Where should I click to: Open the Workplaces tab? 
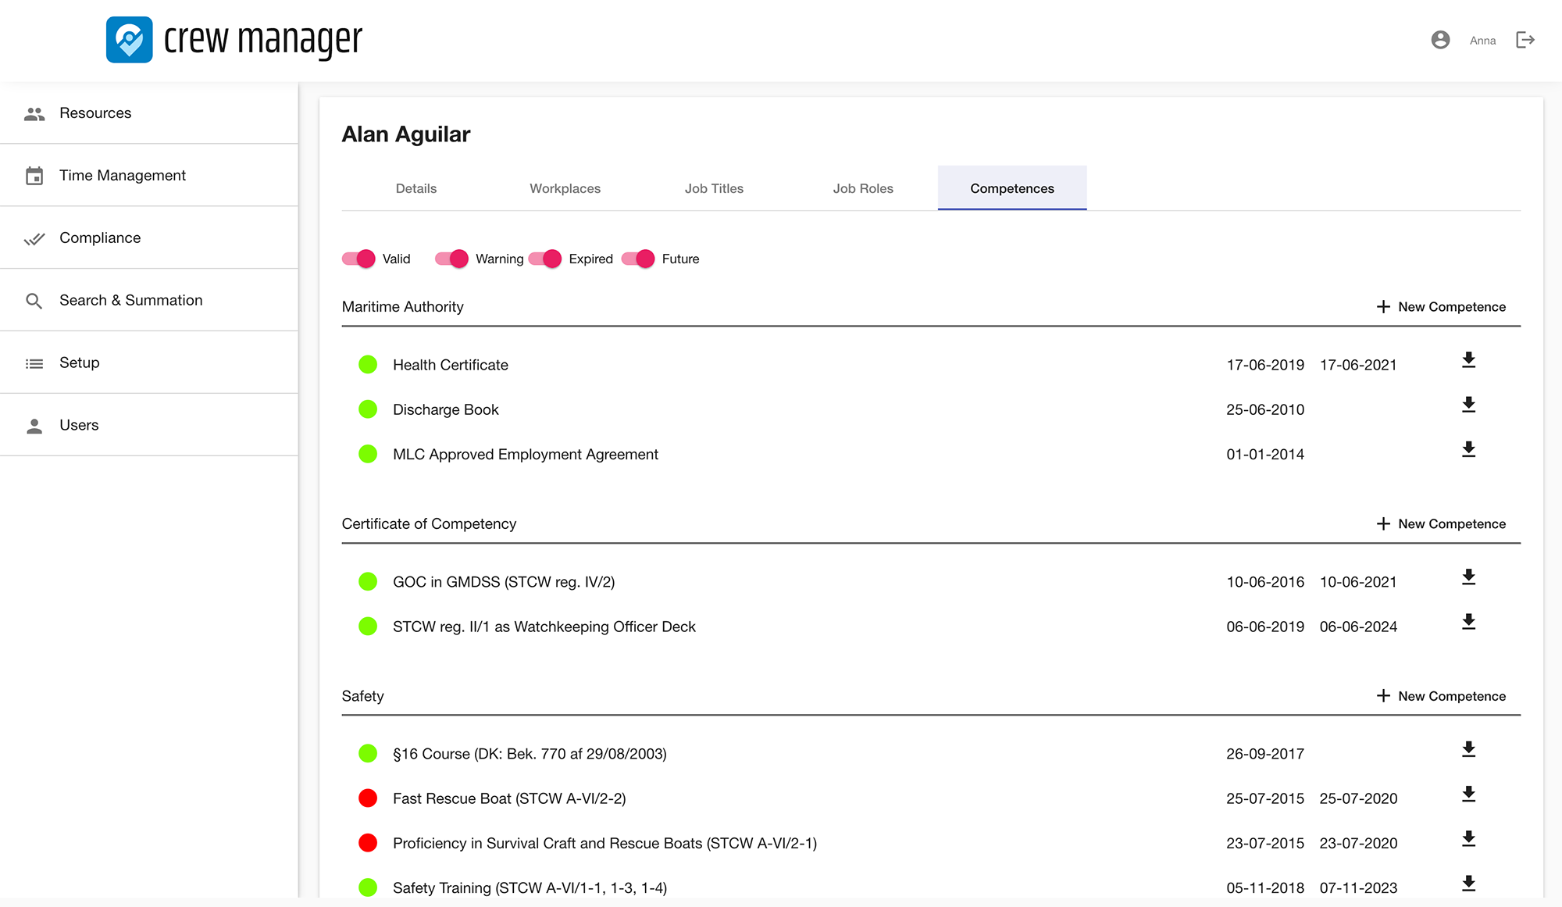coord(565,188)
